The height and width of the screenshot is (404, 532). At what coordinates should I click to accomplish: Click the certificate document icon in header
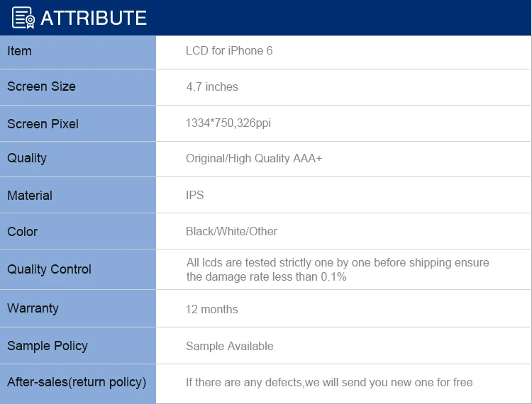click(23, 18)
